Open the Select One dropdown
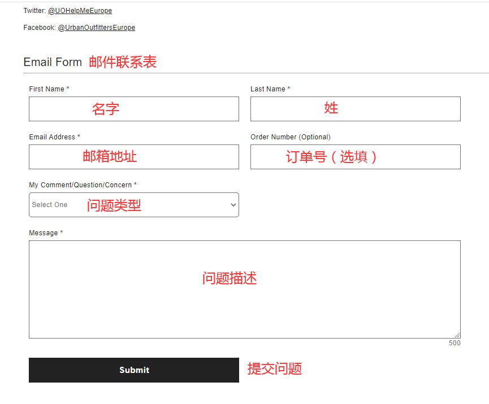 [133, 205]
